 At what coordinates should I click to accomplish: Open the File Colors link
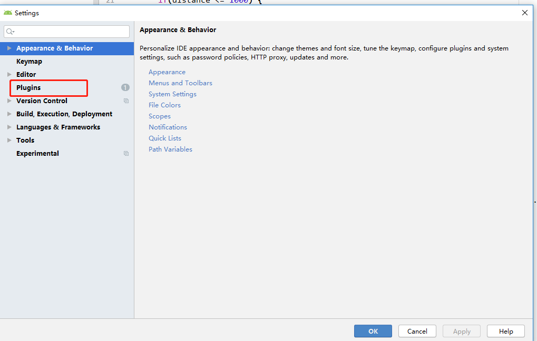165,105
